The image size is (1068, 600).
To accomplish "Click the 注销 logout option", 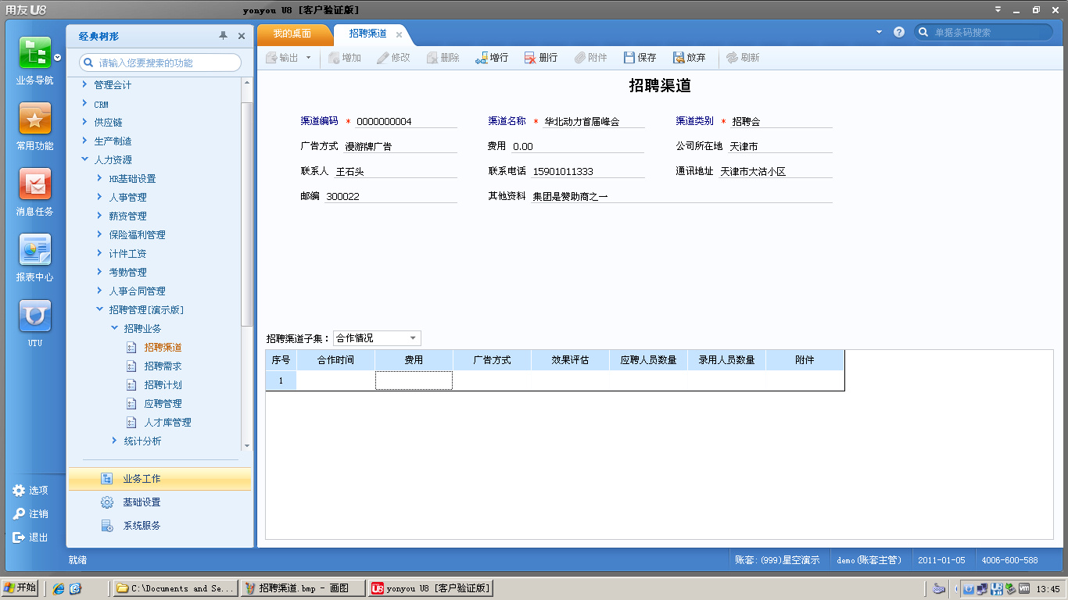I will pos(30,514).
